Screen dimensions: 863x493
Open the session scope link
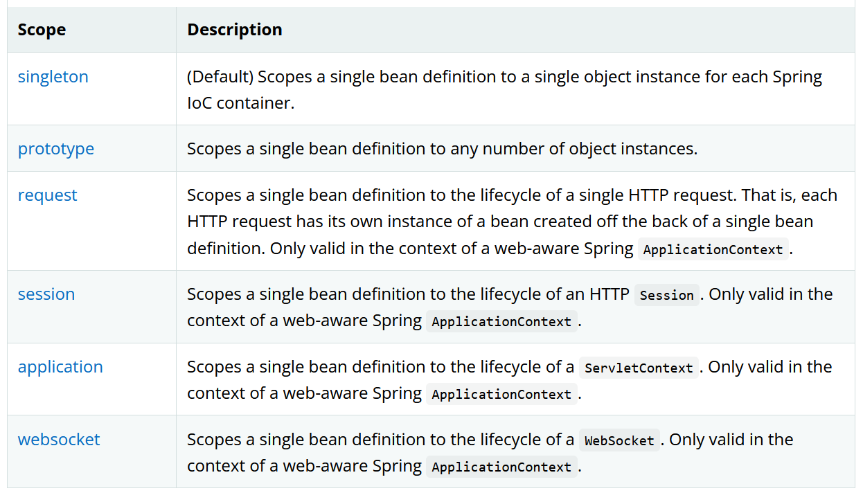tap(46, 294)
